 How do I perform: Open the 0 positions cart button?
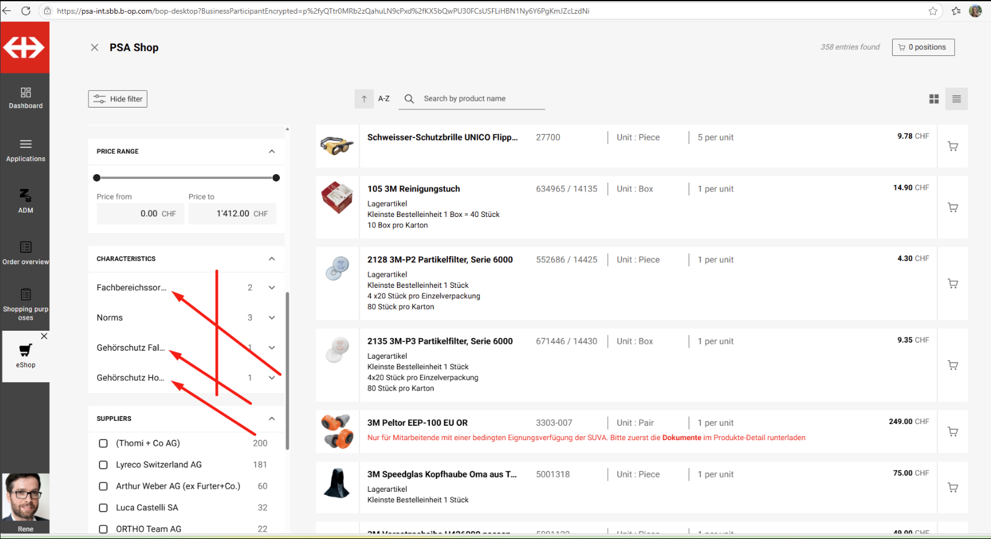(923, 47)
